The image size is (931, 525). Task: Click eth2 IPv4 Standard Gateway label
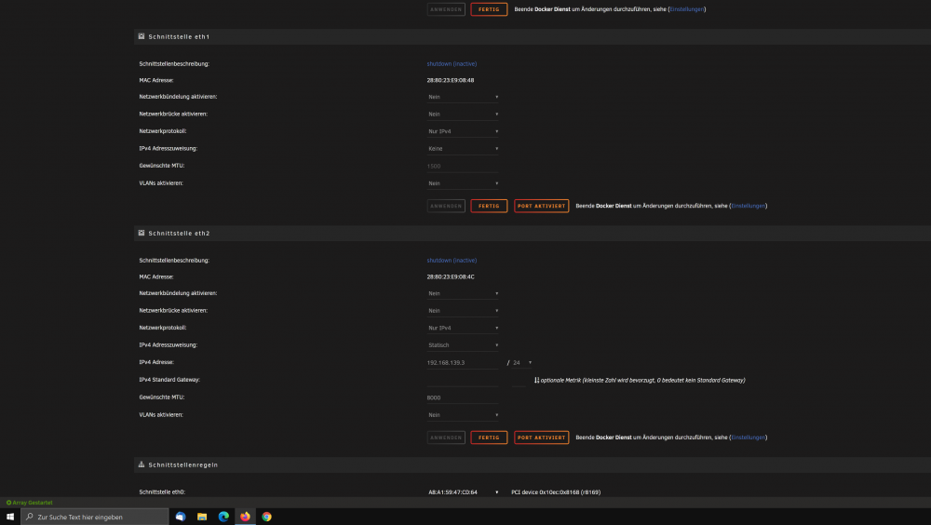tap(169, 380)
